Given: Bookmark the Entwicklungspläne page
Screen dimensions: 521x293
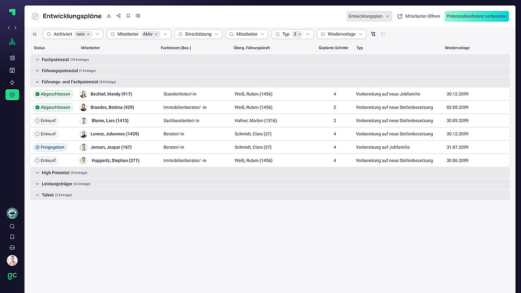Looking at the screenshot, I should (128, 16).
